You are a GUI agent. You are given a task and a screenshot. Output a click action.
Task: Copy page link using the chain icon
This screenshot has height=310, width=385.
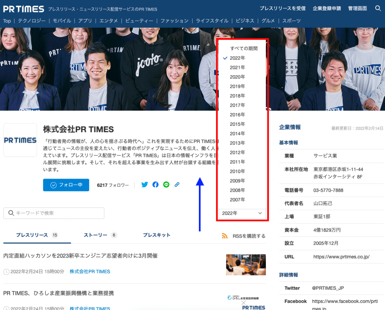pos(177,185)
